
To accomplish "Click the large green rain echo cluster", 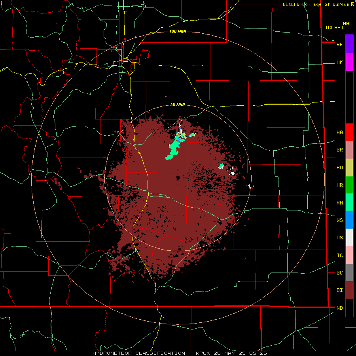I will (x=174, y=148).
